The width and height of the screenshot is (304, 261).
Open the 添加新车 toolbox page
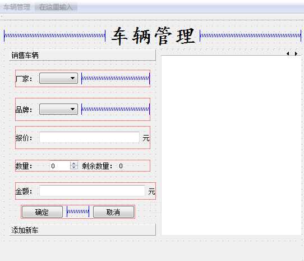pyautogui.click(x=82, y=230)
